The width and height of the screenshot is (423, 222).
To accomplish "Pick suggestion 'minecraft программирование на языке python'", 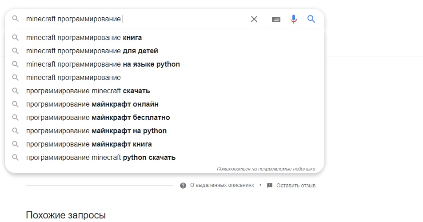I will 164,64.
